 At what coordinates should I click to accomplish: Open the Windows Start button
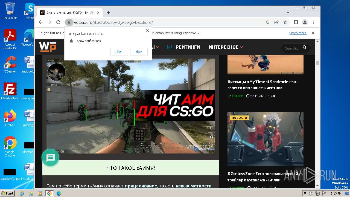coord(7,193)
